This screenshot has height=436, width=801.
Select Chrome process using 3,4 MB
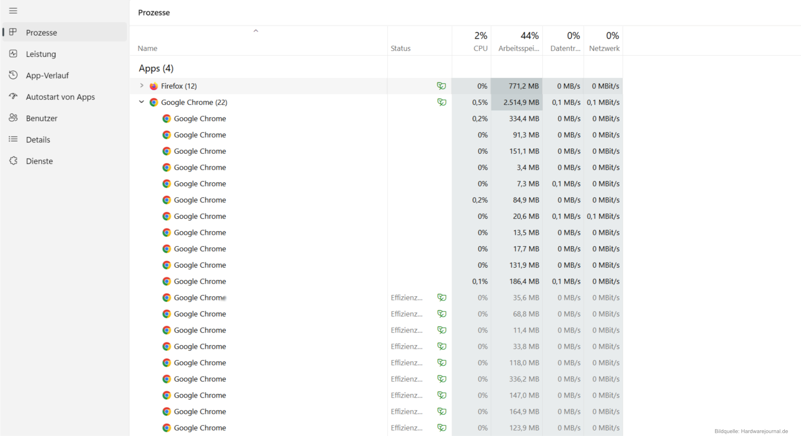[x=376, y=167]
